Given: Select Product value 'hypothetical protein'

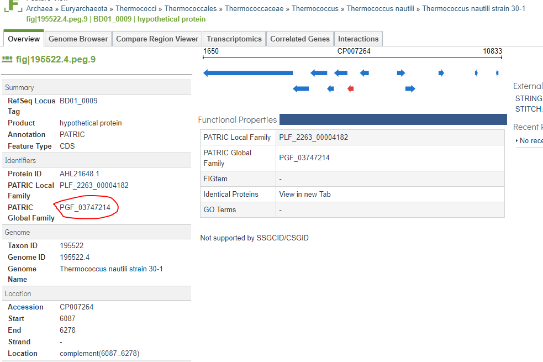Looking at the screenshot, I should pos(91,123).
